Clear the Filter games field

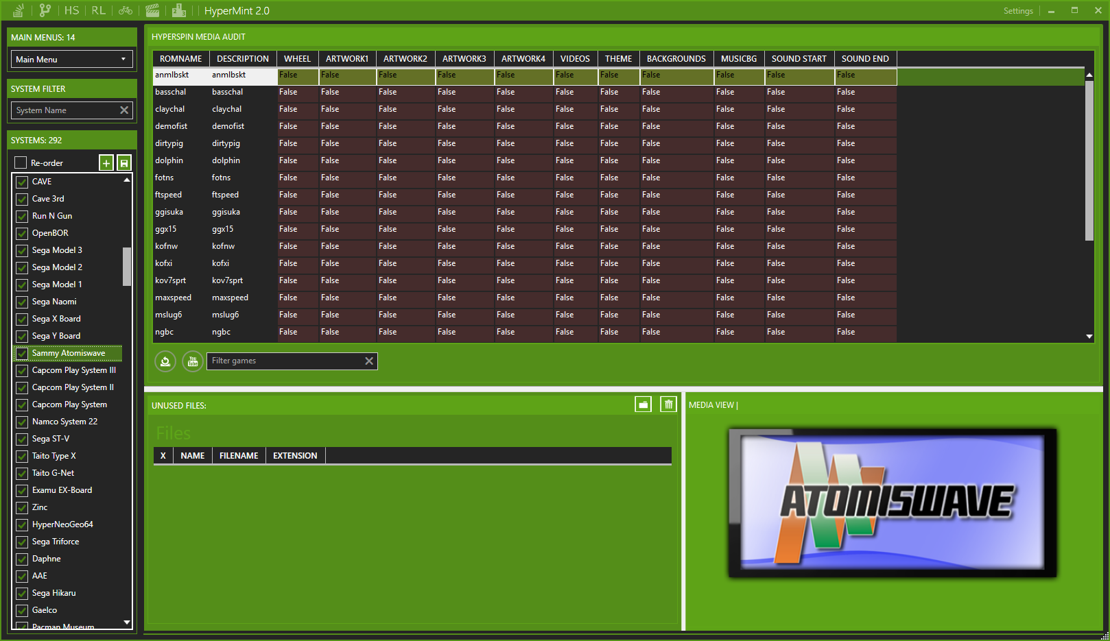point(369,361)
